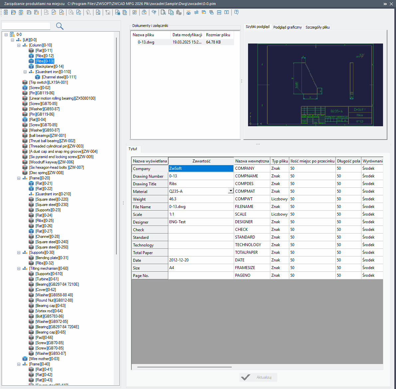Click the cube icon beside [Backplane][0-14]
Screen dimensions: 396x389
pos(31,66)
